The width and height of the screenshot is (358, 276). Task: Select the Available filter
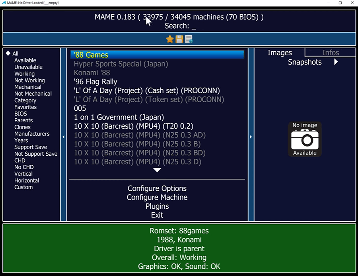click(x=25, y=61)
